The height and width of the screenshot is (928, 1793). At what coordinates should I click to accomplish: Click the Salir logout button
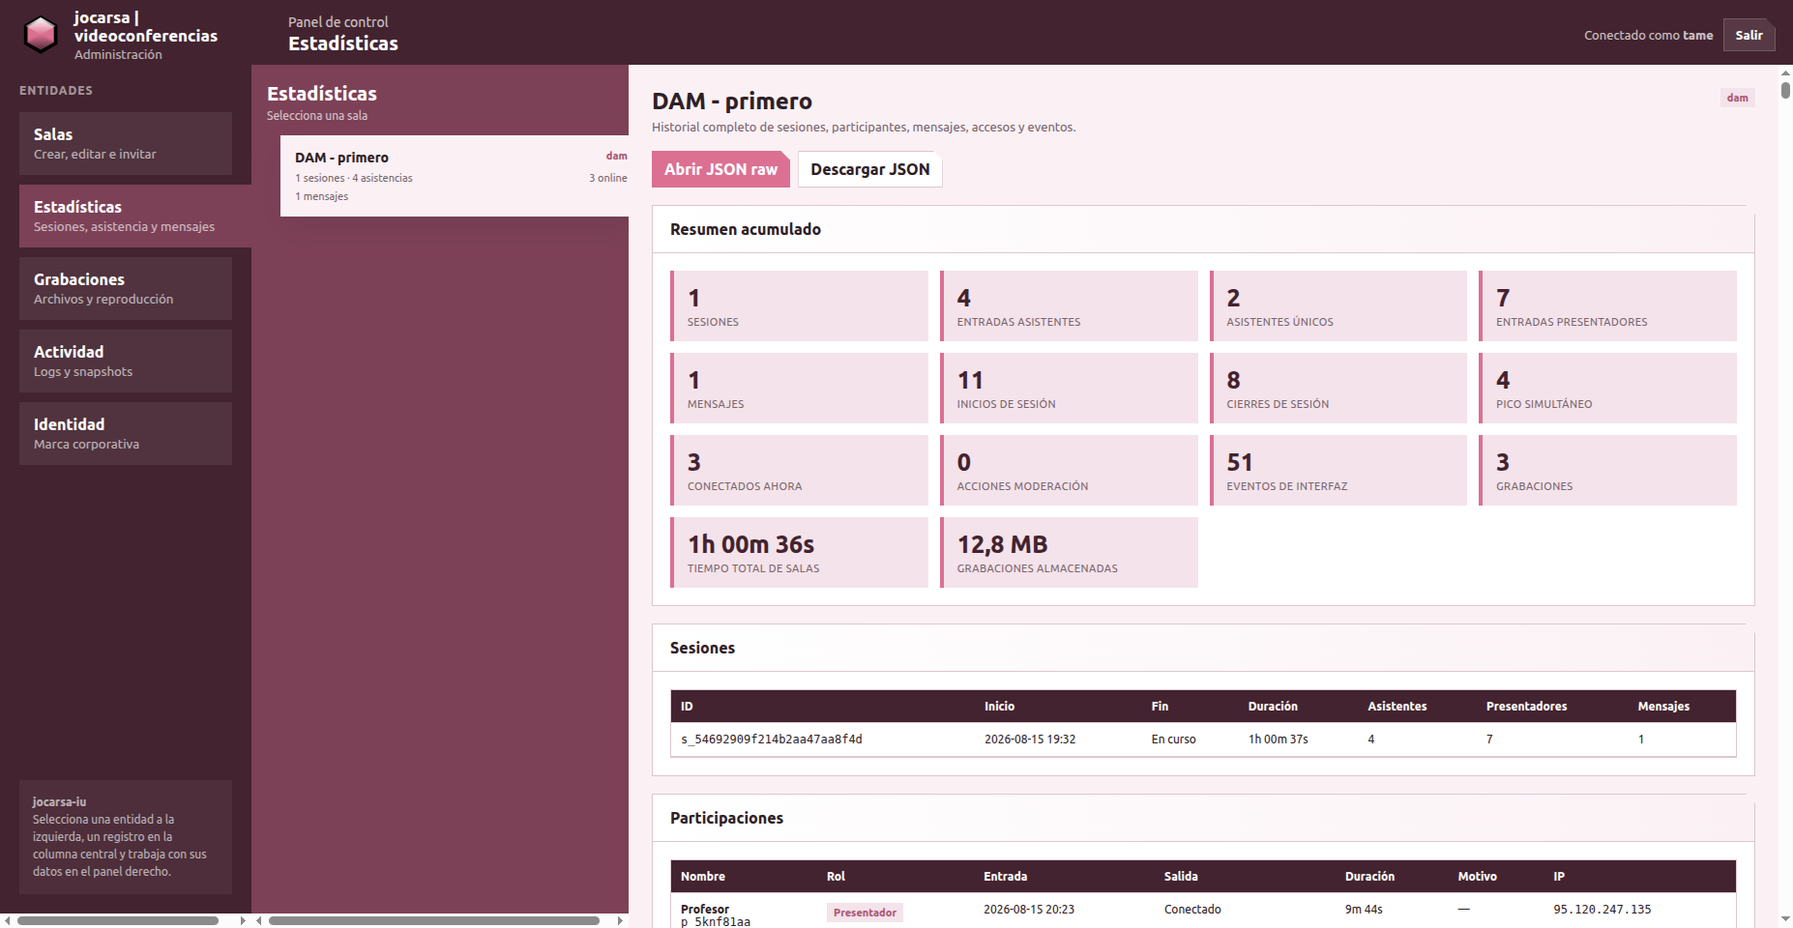[x=1749, y=35]
